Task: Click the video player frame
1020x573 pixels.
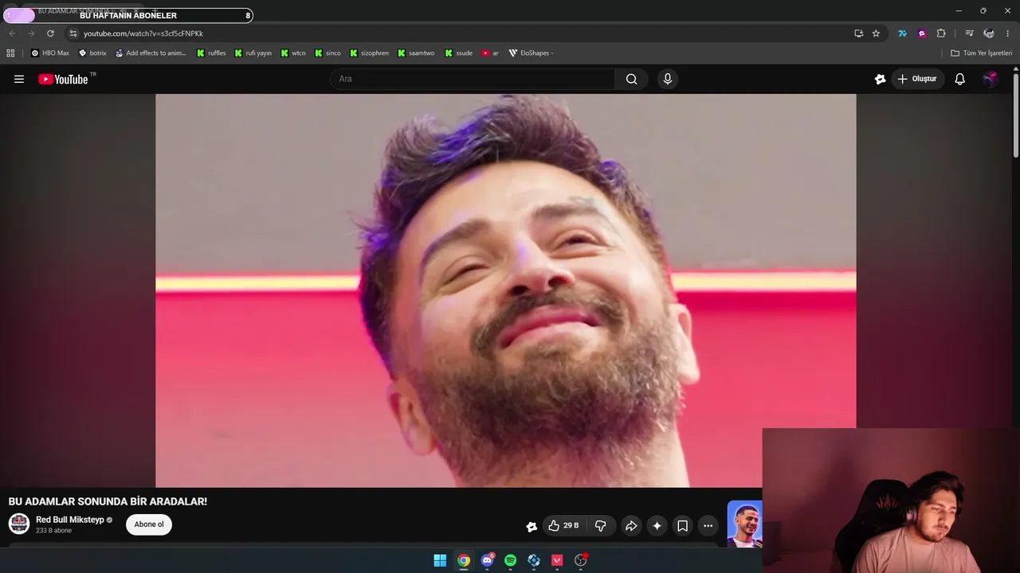Action: tap(505, 290)
